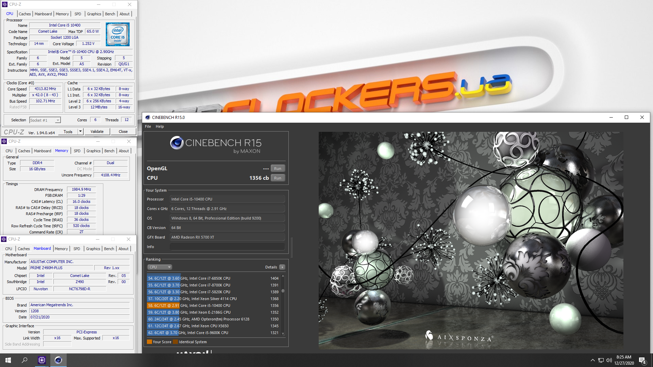653x367 pixels.
Task: Select ranking row Intel Core i7-5820K CPU
Action: tap(213, 292)
